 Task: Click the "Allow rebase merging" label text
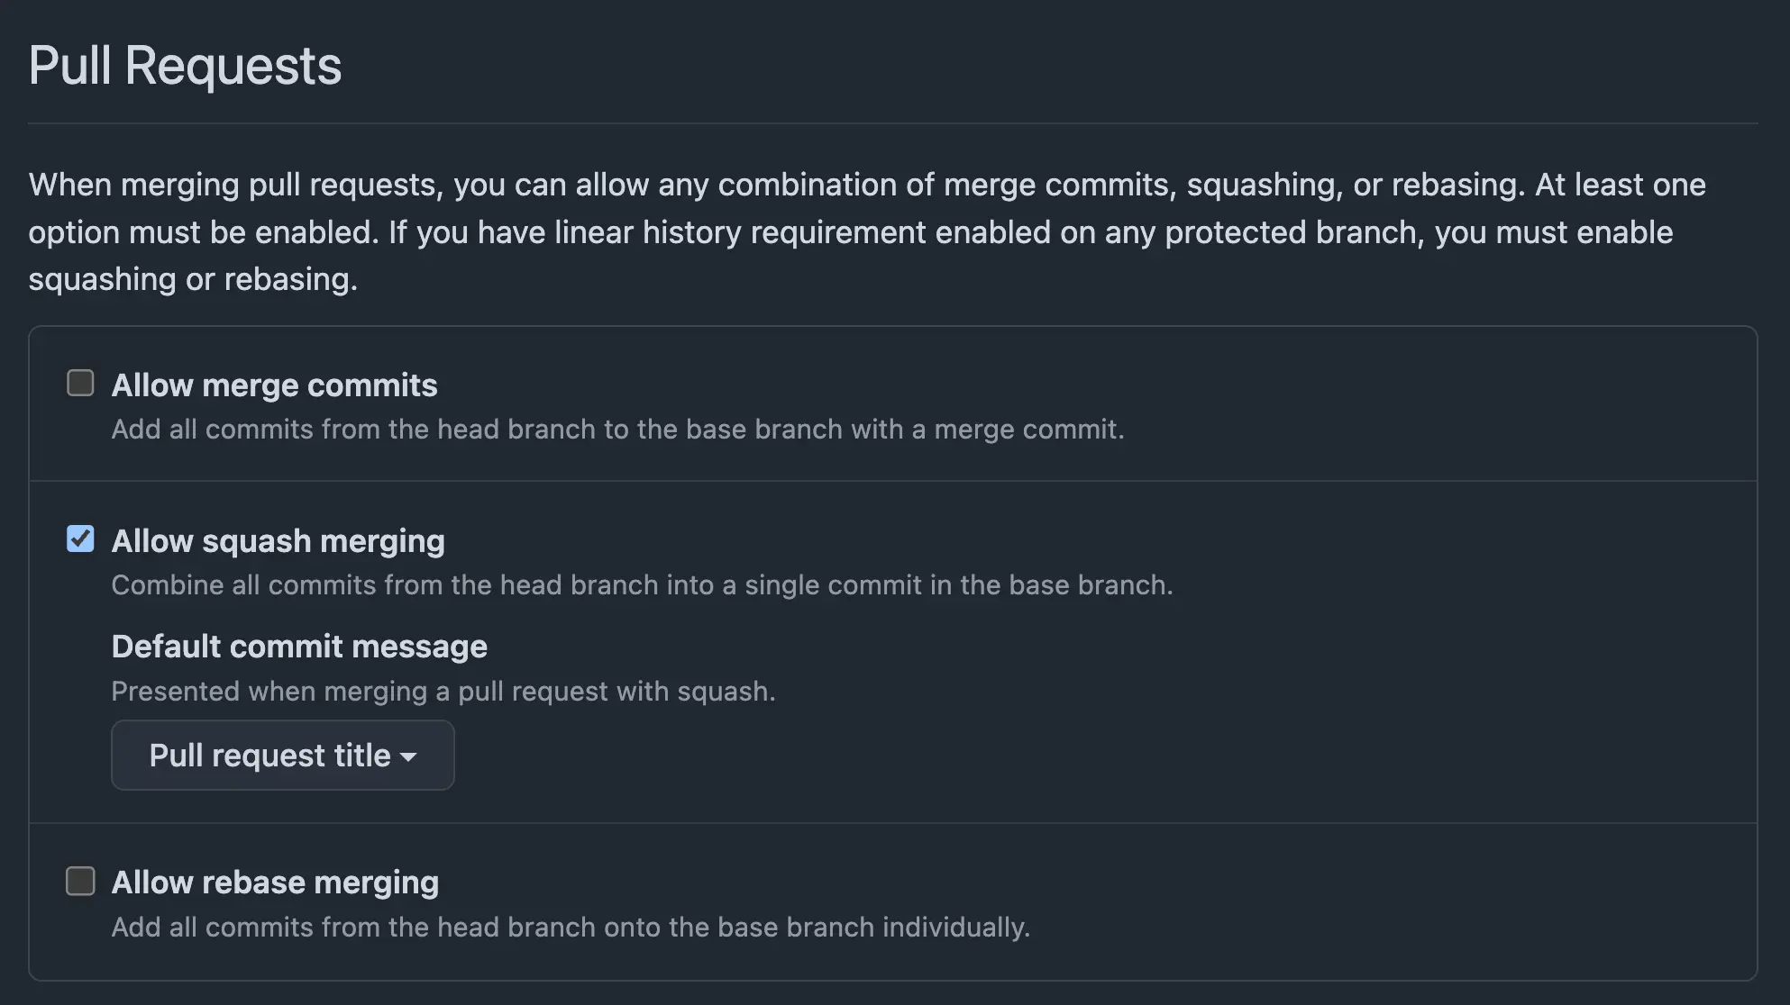(x=275, y=883)
